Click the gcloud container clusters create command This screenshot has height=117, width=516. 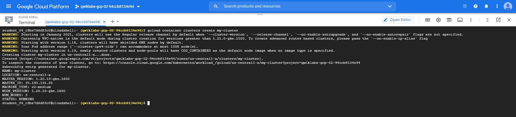click(x=193, y=30)
